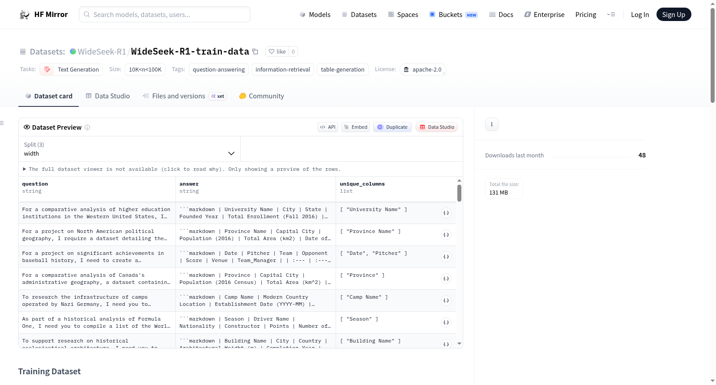Click the like count number
The image size is (716, 385).
[293, 51]
